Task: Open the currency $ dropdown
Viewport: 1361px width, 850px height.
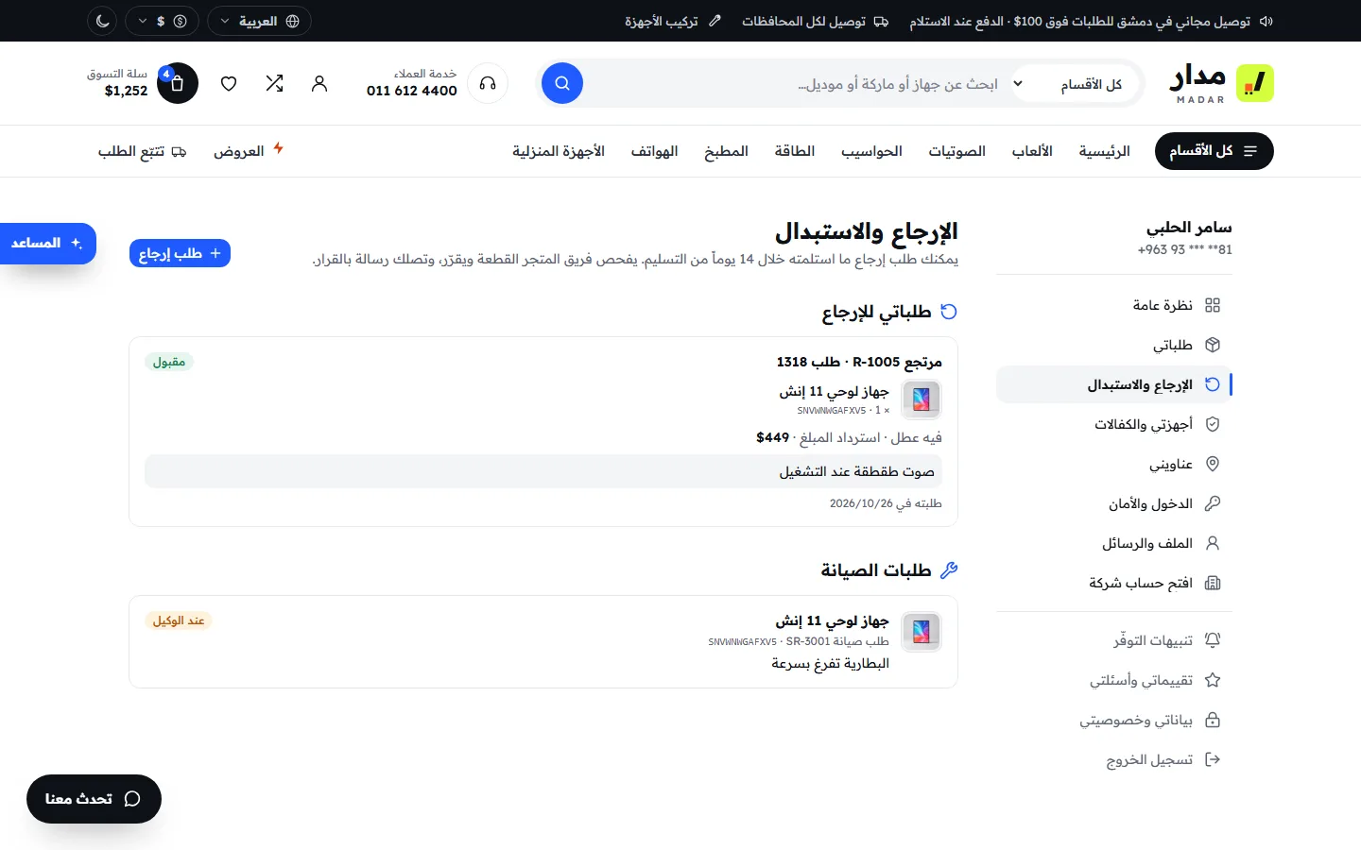Action: click(x=162, y=21)
